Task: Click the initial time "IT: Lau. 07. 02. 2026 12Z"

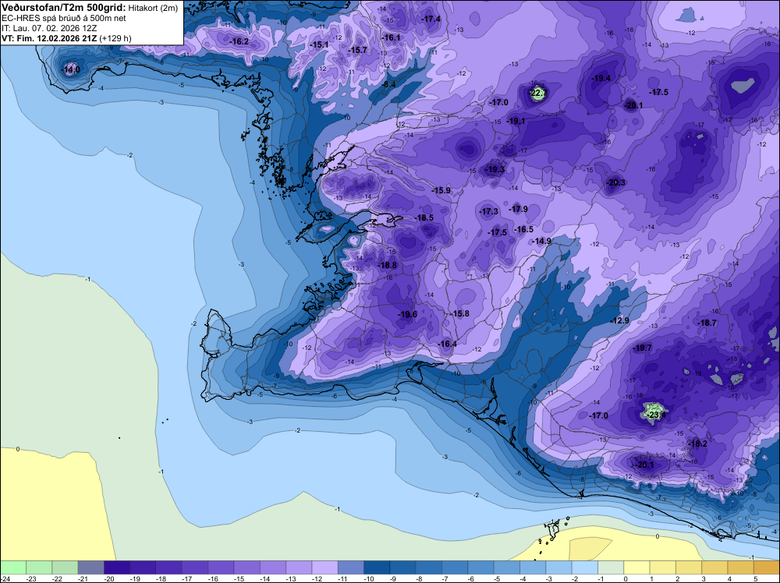Action: 48,28
